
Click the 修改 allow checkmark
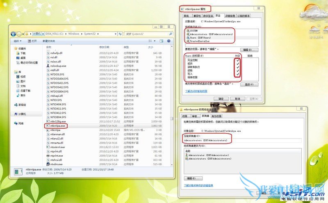tap(238, 64)
